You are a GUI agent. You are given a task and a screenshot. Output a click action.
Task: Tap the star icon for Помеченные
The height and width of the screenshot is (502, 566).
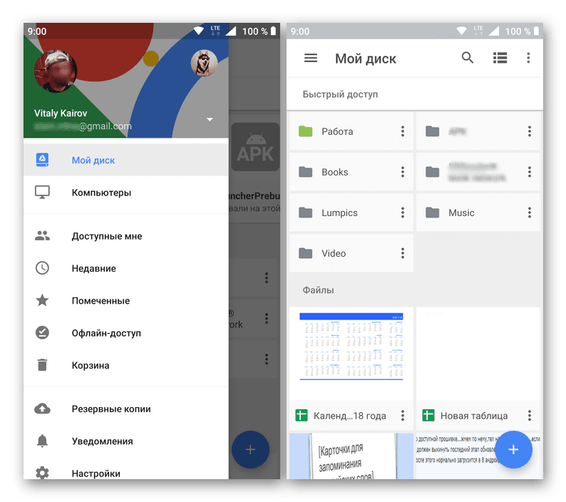42,300
